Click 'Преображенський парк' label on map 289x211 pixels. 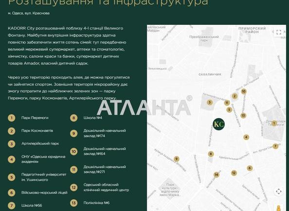click(204, 38)
